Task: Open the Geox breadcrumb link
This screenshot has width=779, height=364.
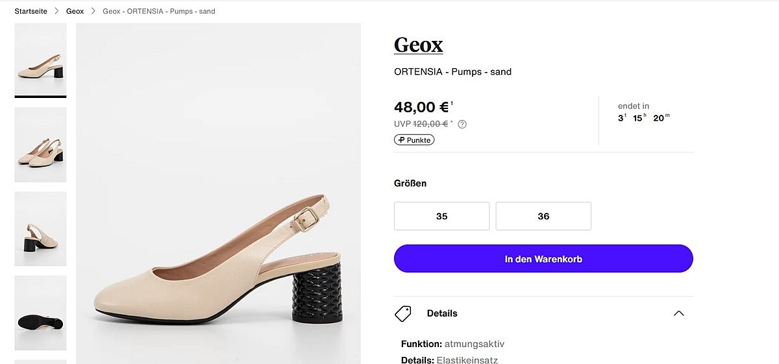Action: click(75, 11)
